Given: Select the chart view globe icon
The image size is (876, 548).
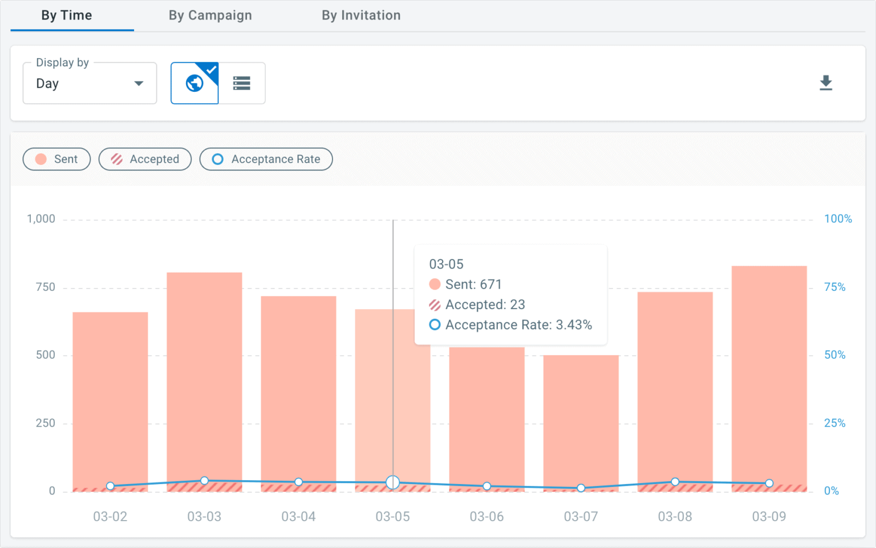Looking at the screenshot, I should (194, 83).
